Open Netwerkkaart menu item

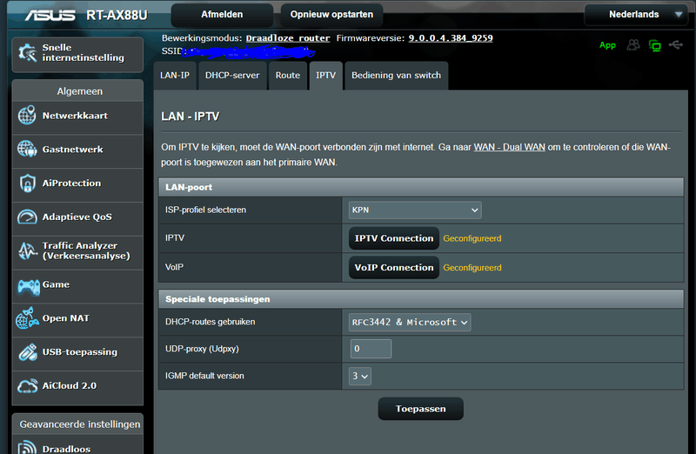tap(77, 116)
